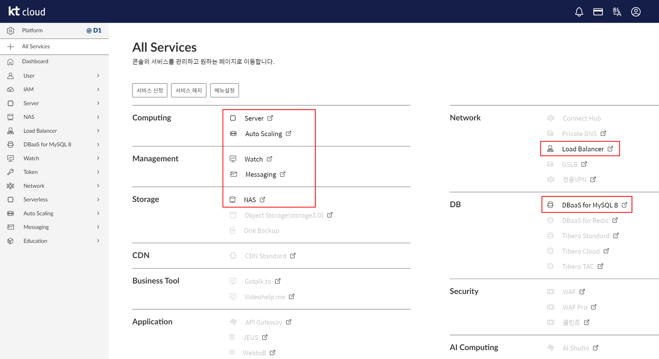Viewport: 659px width, 359px height.
Task: Click the billing card icon in the header
Action: pos(598,12)
